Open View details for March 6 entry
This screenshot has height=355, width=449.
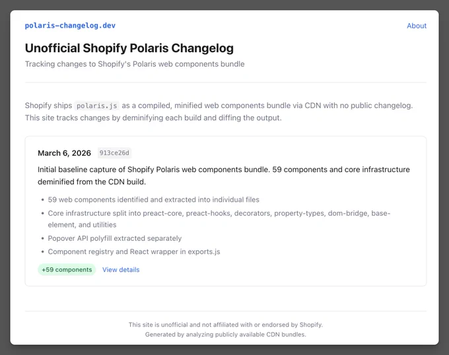click(121, 270)
